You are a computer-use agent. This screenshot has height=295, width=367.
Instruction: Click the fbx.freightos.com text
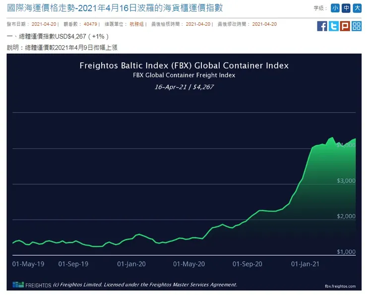point(340,286)
